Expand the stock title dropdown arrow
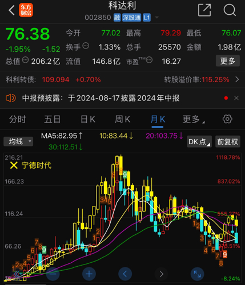The width and height of the screenshot is (245, 285). [x=157, y=18]
